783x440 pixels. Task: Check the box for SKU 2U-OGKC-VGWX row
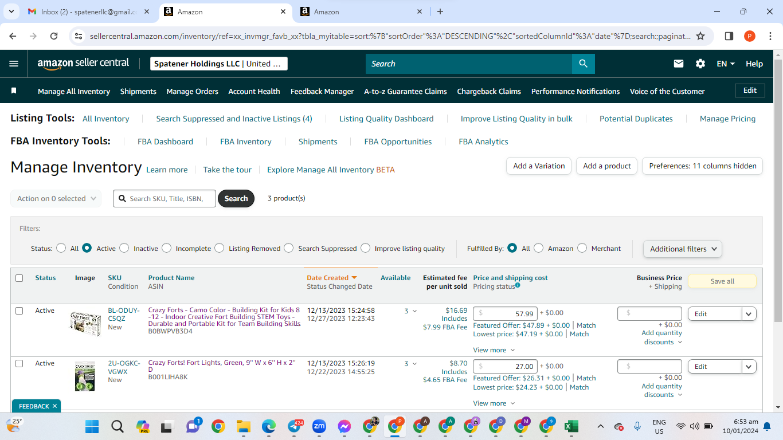point(19,363)
